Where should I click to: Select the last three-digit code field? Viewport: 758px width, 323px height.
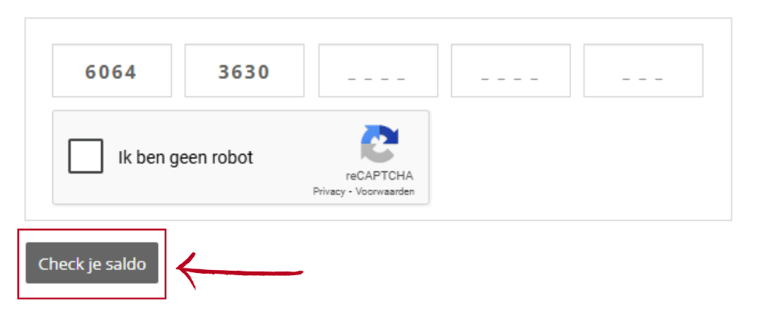pyautogui.click(x=643, y=71)
